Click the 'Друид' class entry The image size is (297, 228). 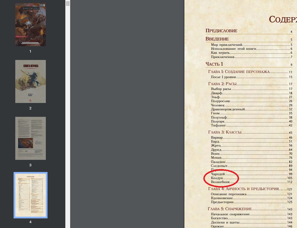coord(216,150)
